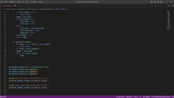Open the run options dropdown arrow
This screenshot has height=98, width=174.
pos(170,6)
